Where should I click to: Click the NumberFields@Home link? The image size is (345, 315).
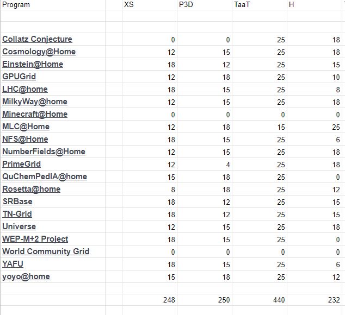pyautogui.click(x=44, y=152)
